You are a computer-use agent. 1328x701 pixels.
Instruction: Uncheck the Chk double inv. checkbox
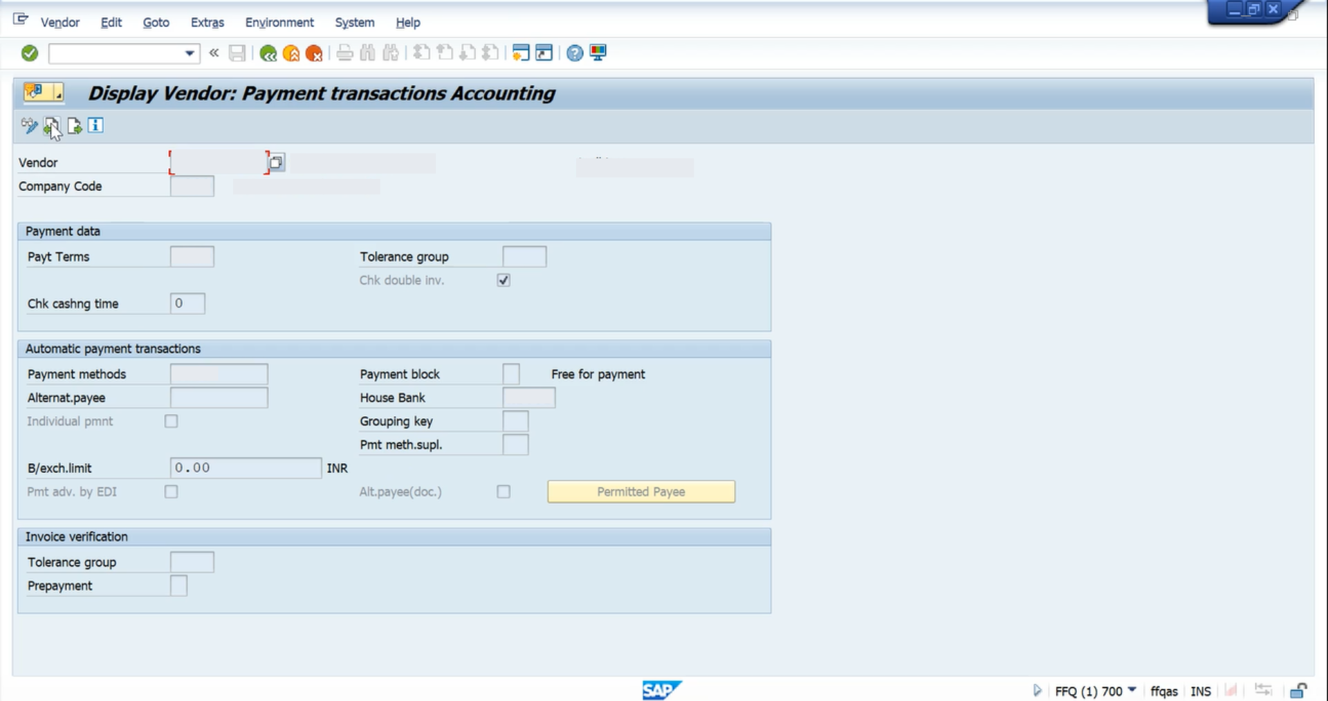coord(503,280)
